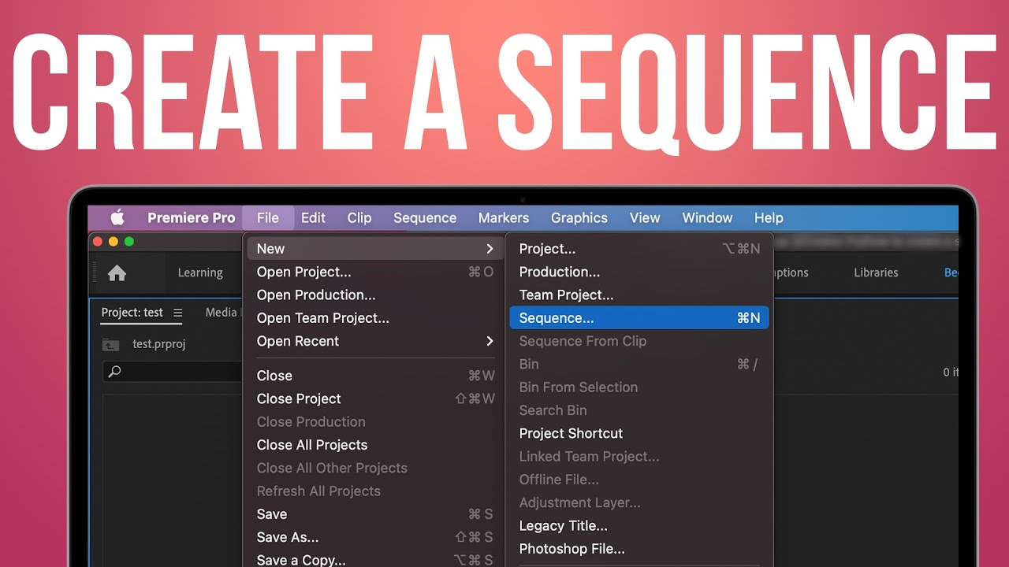Open the Apple menu
Screen dimensions: 1009x567
(x=117, y=217)
